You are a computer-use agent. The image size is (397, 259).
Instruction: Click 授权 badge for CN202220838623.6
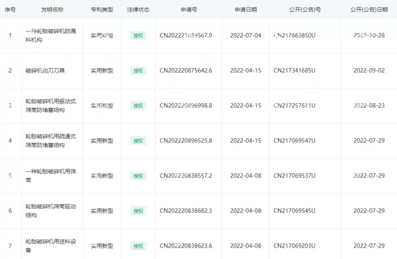pos(138,246)
